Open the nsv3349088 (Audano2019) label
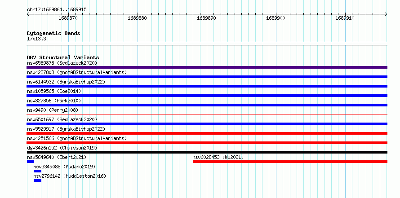 pyautogui.click(x=64, y=167)
